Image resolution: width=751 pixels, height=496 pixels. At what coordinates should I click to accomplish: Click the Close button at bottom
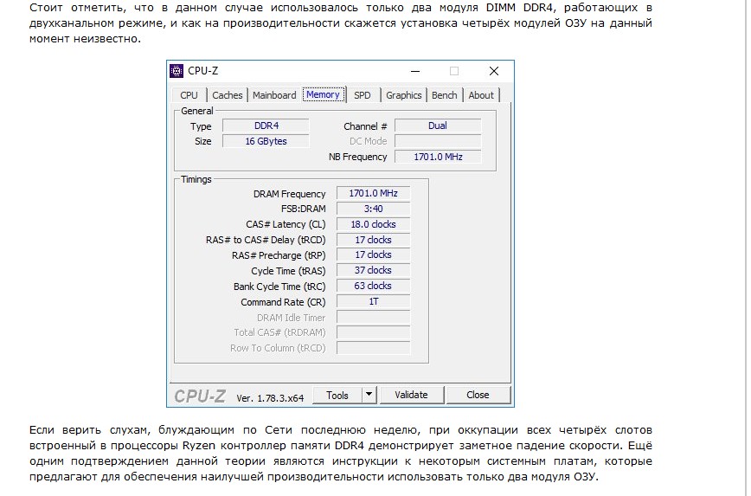[478, 395]
